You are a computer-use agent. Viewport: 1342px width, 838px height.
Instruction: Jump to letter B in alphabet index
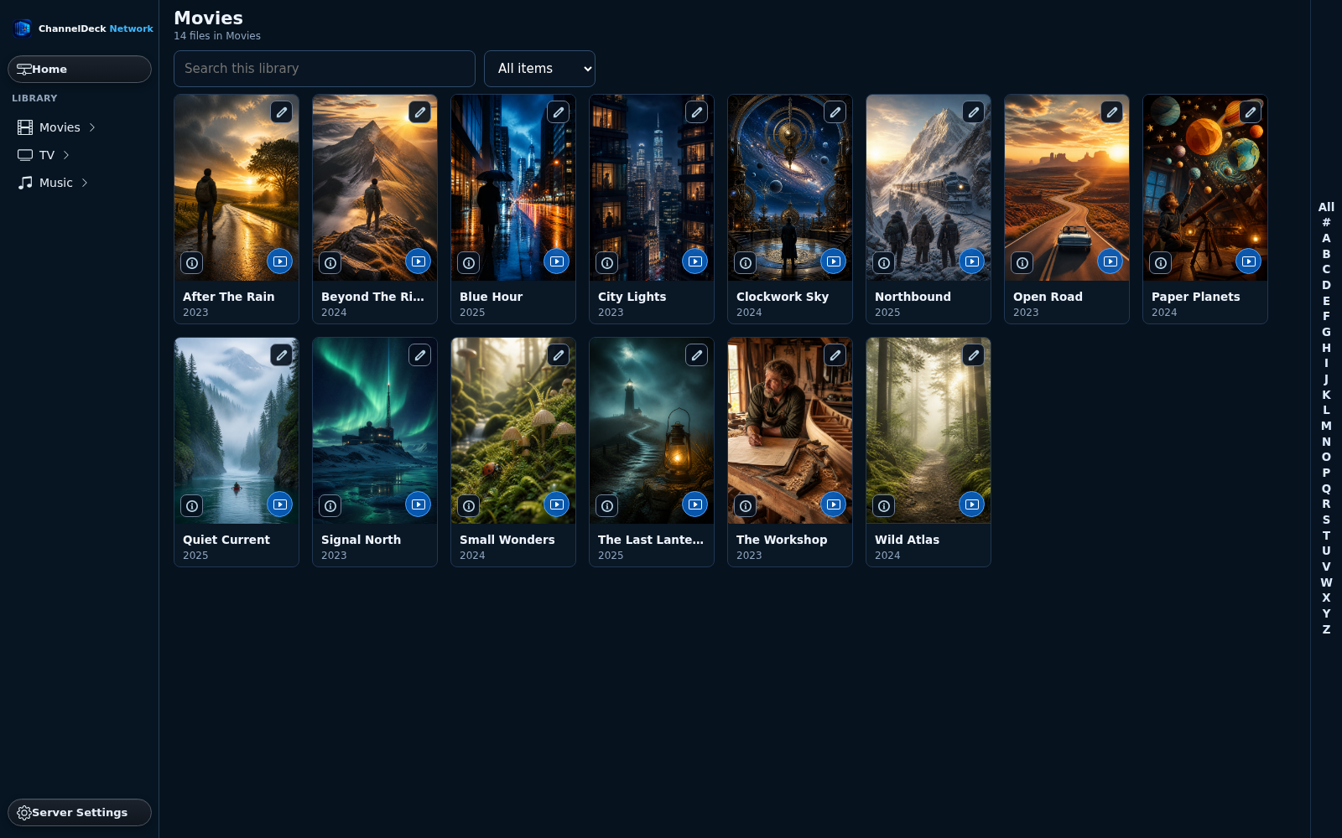pyautogui.click(x=1326, y=254)
